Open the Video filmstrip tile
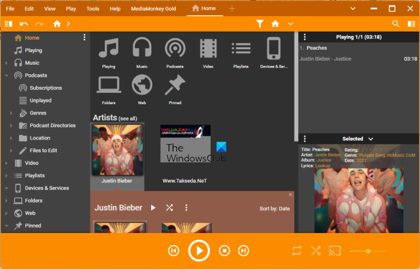The width and height of the screenshot is (420, 269). pyautogui.click(x=208, y=50)
